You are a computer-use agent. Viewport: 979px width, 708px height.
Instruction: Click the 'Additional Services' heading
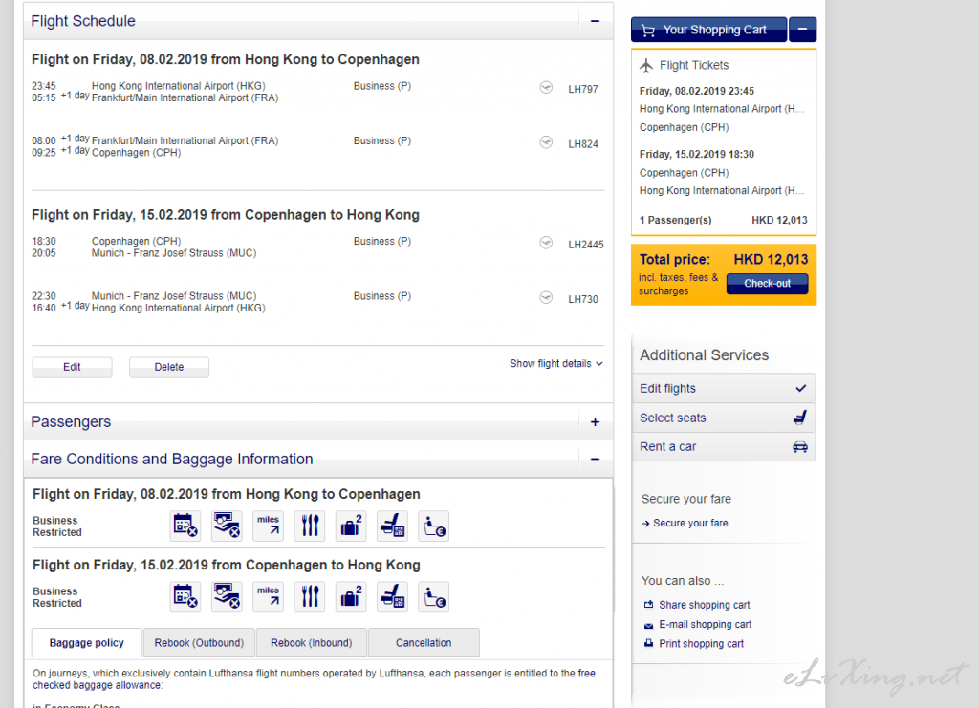pyautogui.click(x=705, y=354)
